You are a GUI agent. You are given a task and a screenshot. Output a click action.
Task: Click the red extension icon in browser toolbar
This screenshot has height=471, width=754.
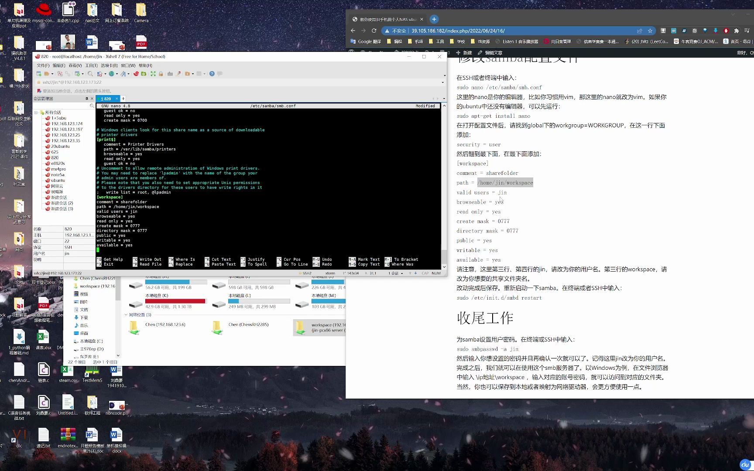click(726, 31)
